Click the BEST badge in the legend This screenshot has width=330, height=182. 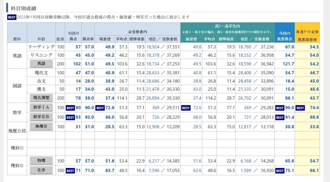(12, 17)
